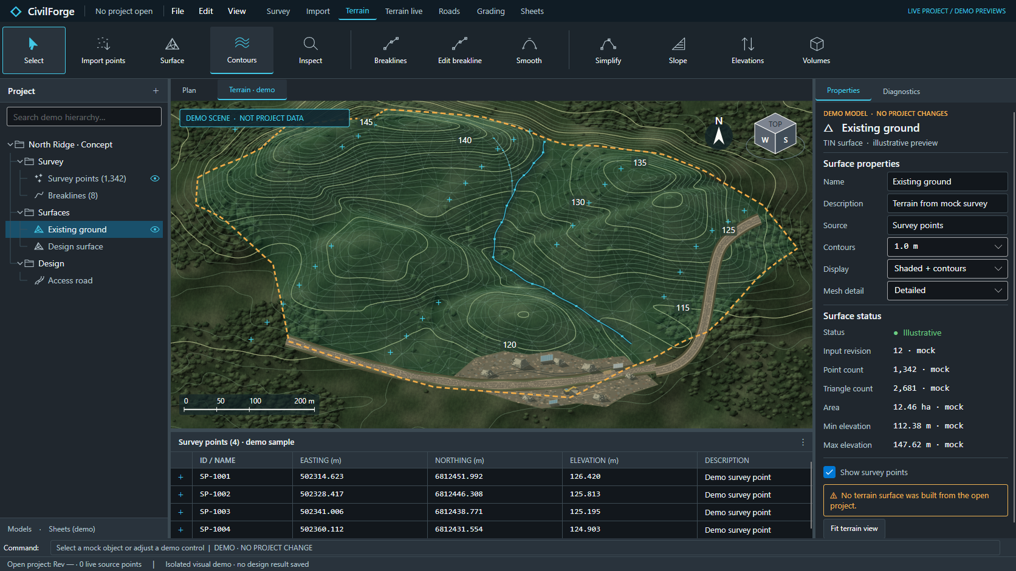The image size is (1016, 571).
Task: Select the Elevations tool
Action: tap(748, 50)
